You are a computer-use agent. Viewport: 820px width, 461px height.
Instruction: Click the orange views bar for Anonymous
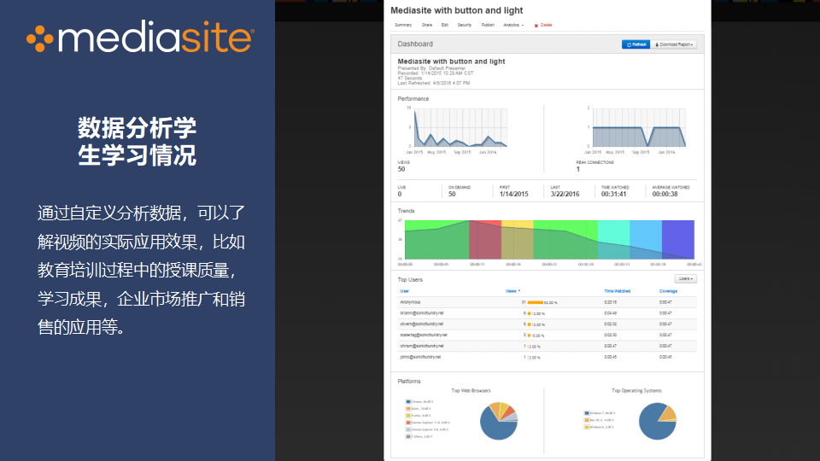point(535,302)
